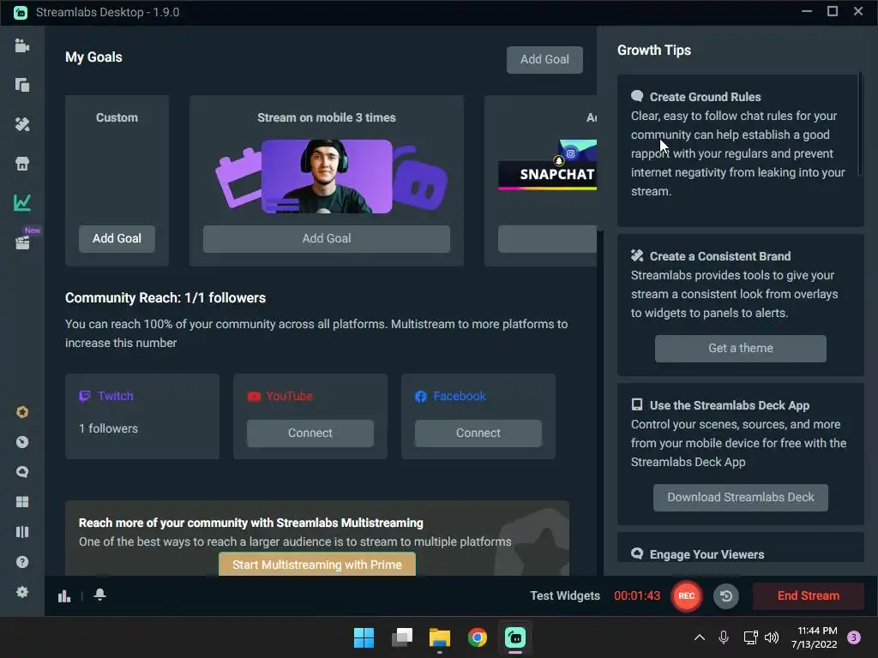Click Use the Streamlabs Deck App heading
The height and width of the screenshot is (658, 878).
(729, 405)
